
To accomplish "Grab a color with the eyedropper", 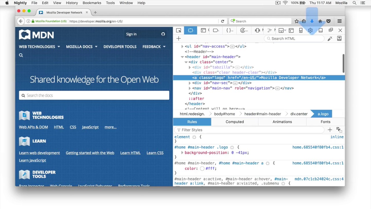I will tap(330, 39).
